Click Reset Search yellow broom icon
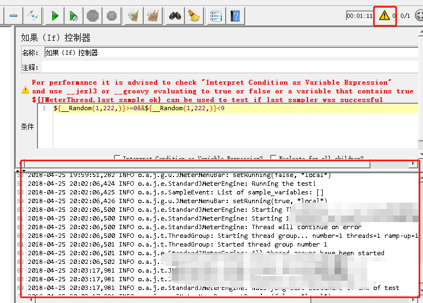The height and width of the screenshot is (303, 423). point(194,16)
